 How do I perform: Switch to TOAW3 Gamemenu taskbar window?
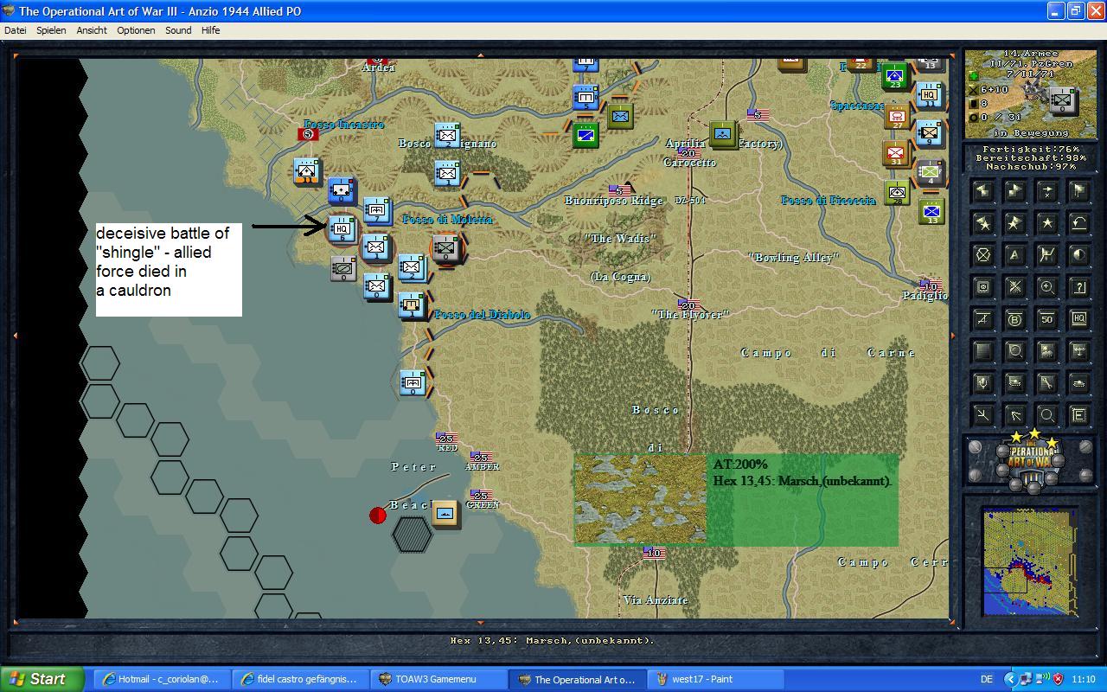click(438, 679)
